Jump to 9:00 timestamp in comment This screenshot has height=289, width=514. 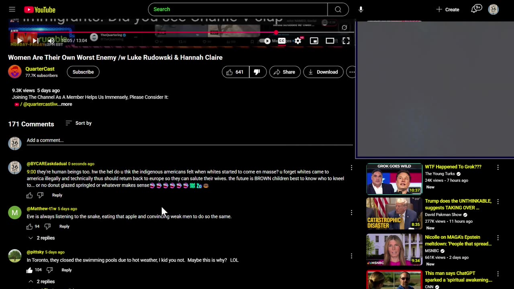[x=31, y=172]
